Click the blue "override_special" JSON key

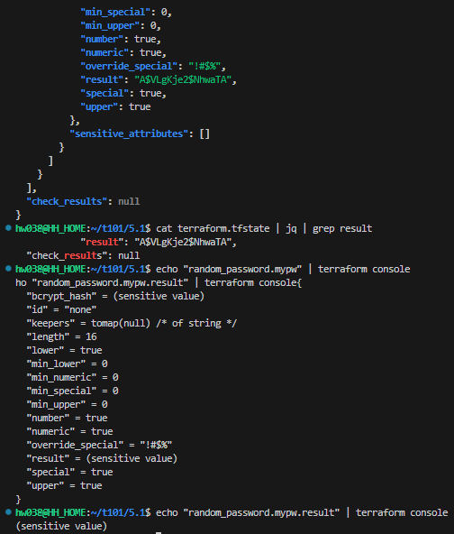click(129, 66)
